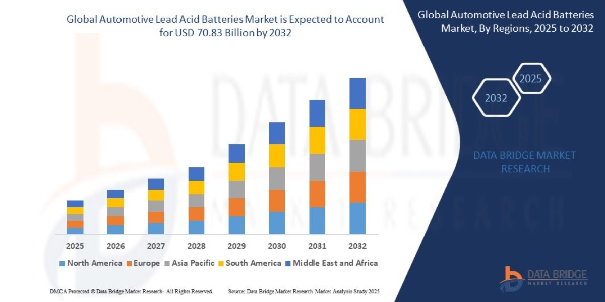Select the 2032 hexagon badge
This screenshot has width=605, height=302.
coord(496,98)
